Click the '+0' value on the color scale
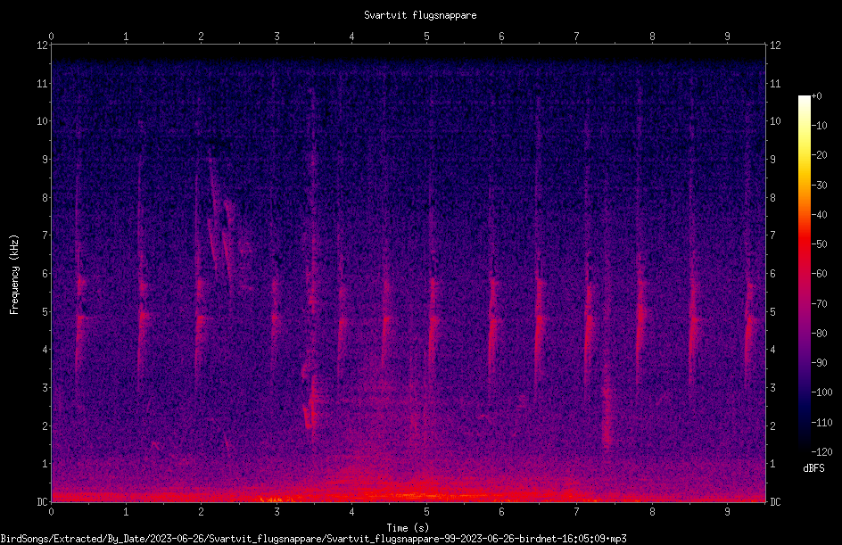 point(816,96)
